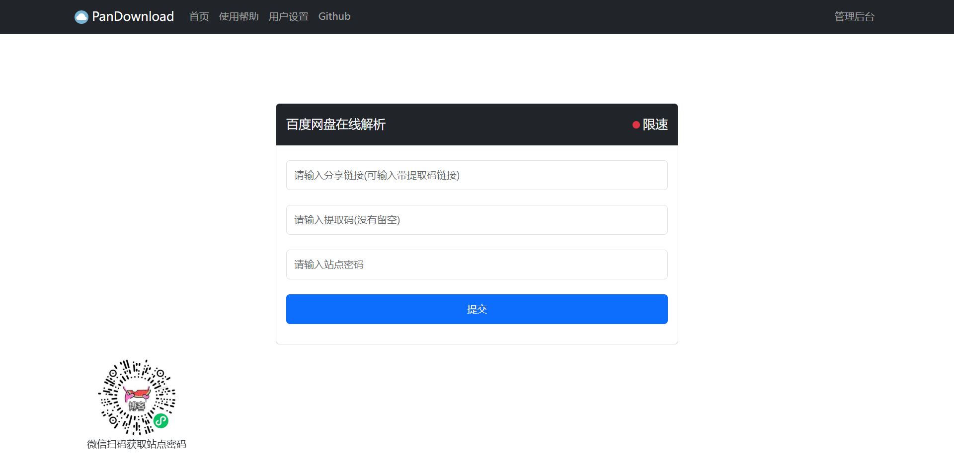Click the share link input field
This screenshot has height=463, width=954.
click(477, 175)
